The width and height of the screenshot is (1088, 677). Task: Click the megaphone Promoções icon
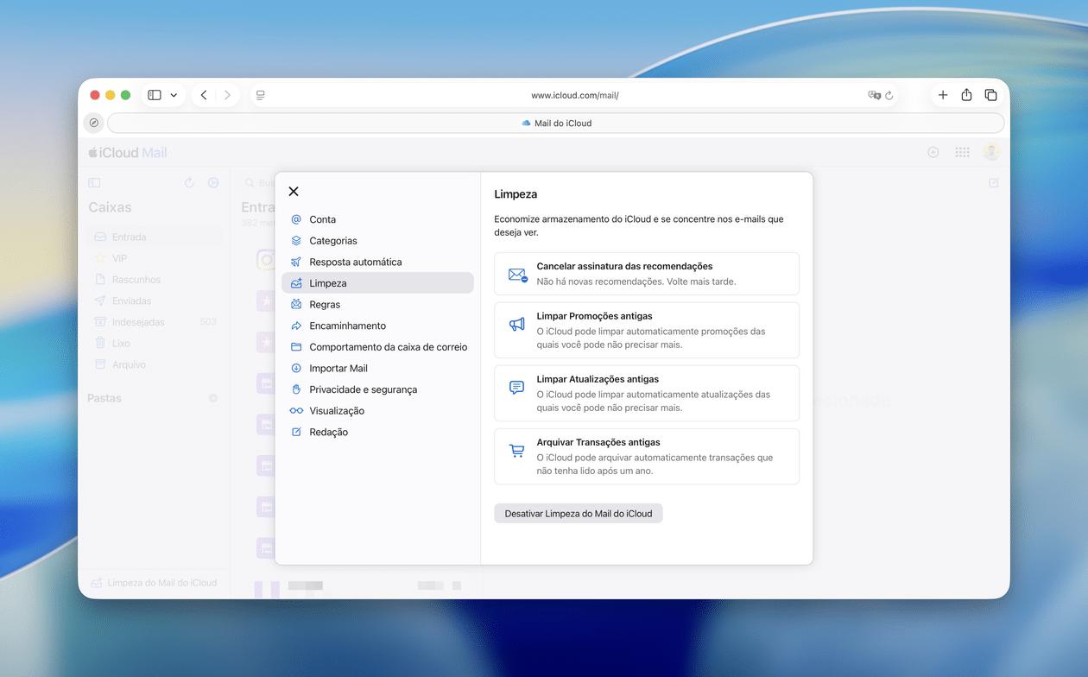point(516,325)
